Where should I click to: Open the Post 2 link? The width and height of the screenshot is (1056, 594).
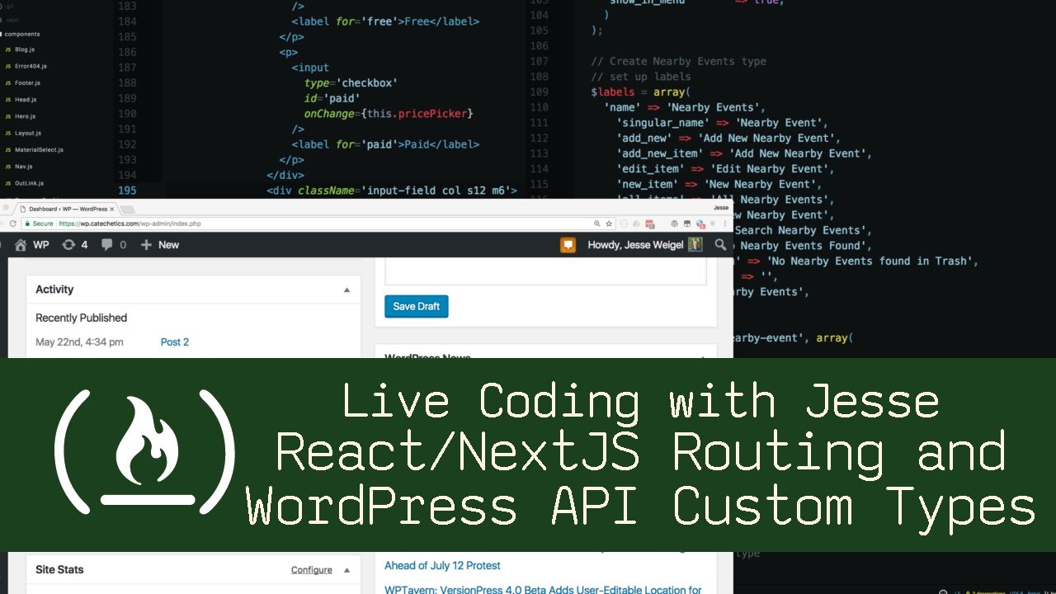coord(175,342)
